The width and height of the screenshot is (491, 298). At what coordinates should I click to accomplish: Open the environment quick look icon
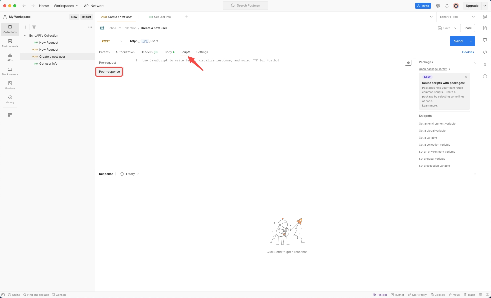tap(485, 17)
